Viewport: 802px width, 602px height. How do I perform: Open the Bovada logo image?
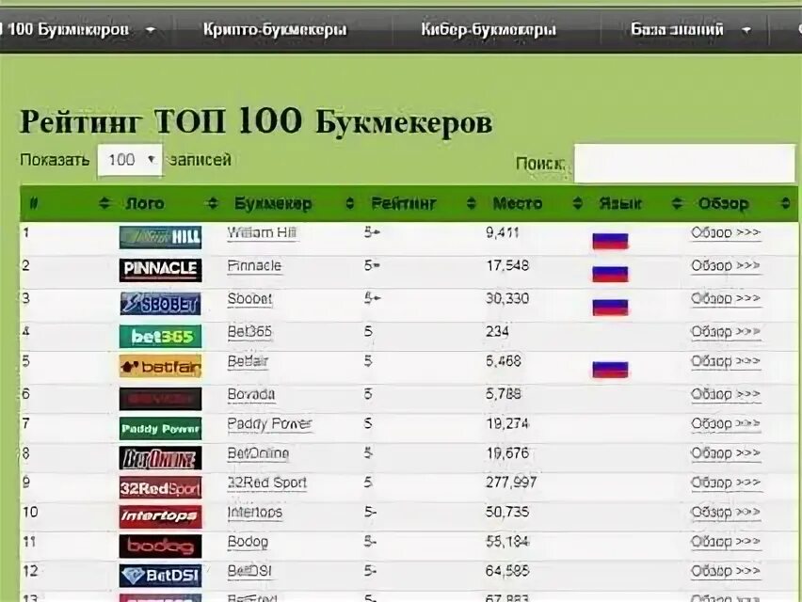pyautogui.click(x=160, y=399)
